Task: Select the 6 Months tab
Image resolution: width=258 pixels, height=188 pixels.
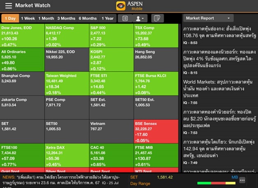Action: coord(88,18)
